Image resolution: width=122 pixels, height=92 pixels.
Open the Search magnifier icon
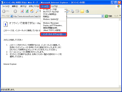37,11
